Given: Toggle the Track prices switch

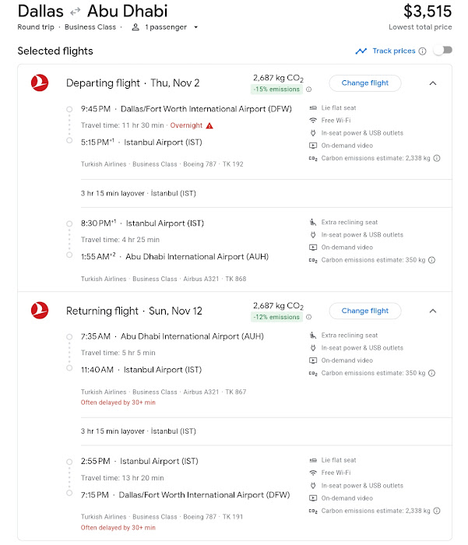Looking at the screenshot, I should (x=442, y=51).
